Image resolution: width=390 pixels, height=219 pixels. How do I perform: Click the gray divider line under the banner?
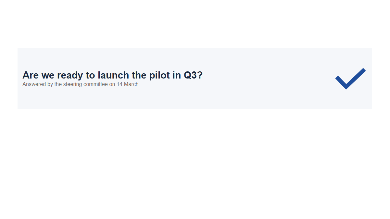pyautogui.click(x=195, y=109)
